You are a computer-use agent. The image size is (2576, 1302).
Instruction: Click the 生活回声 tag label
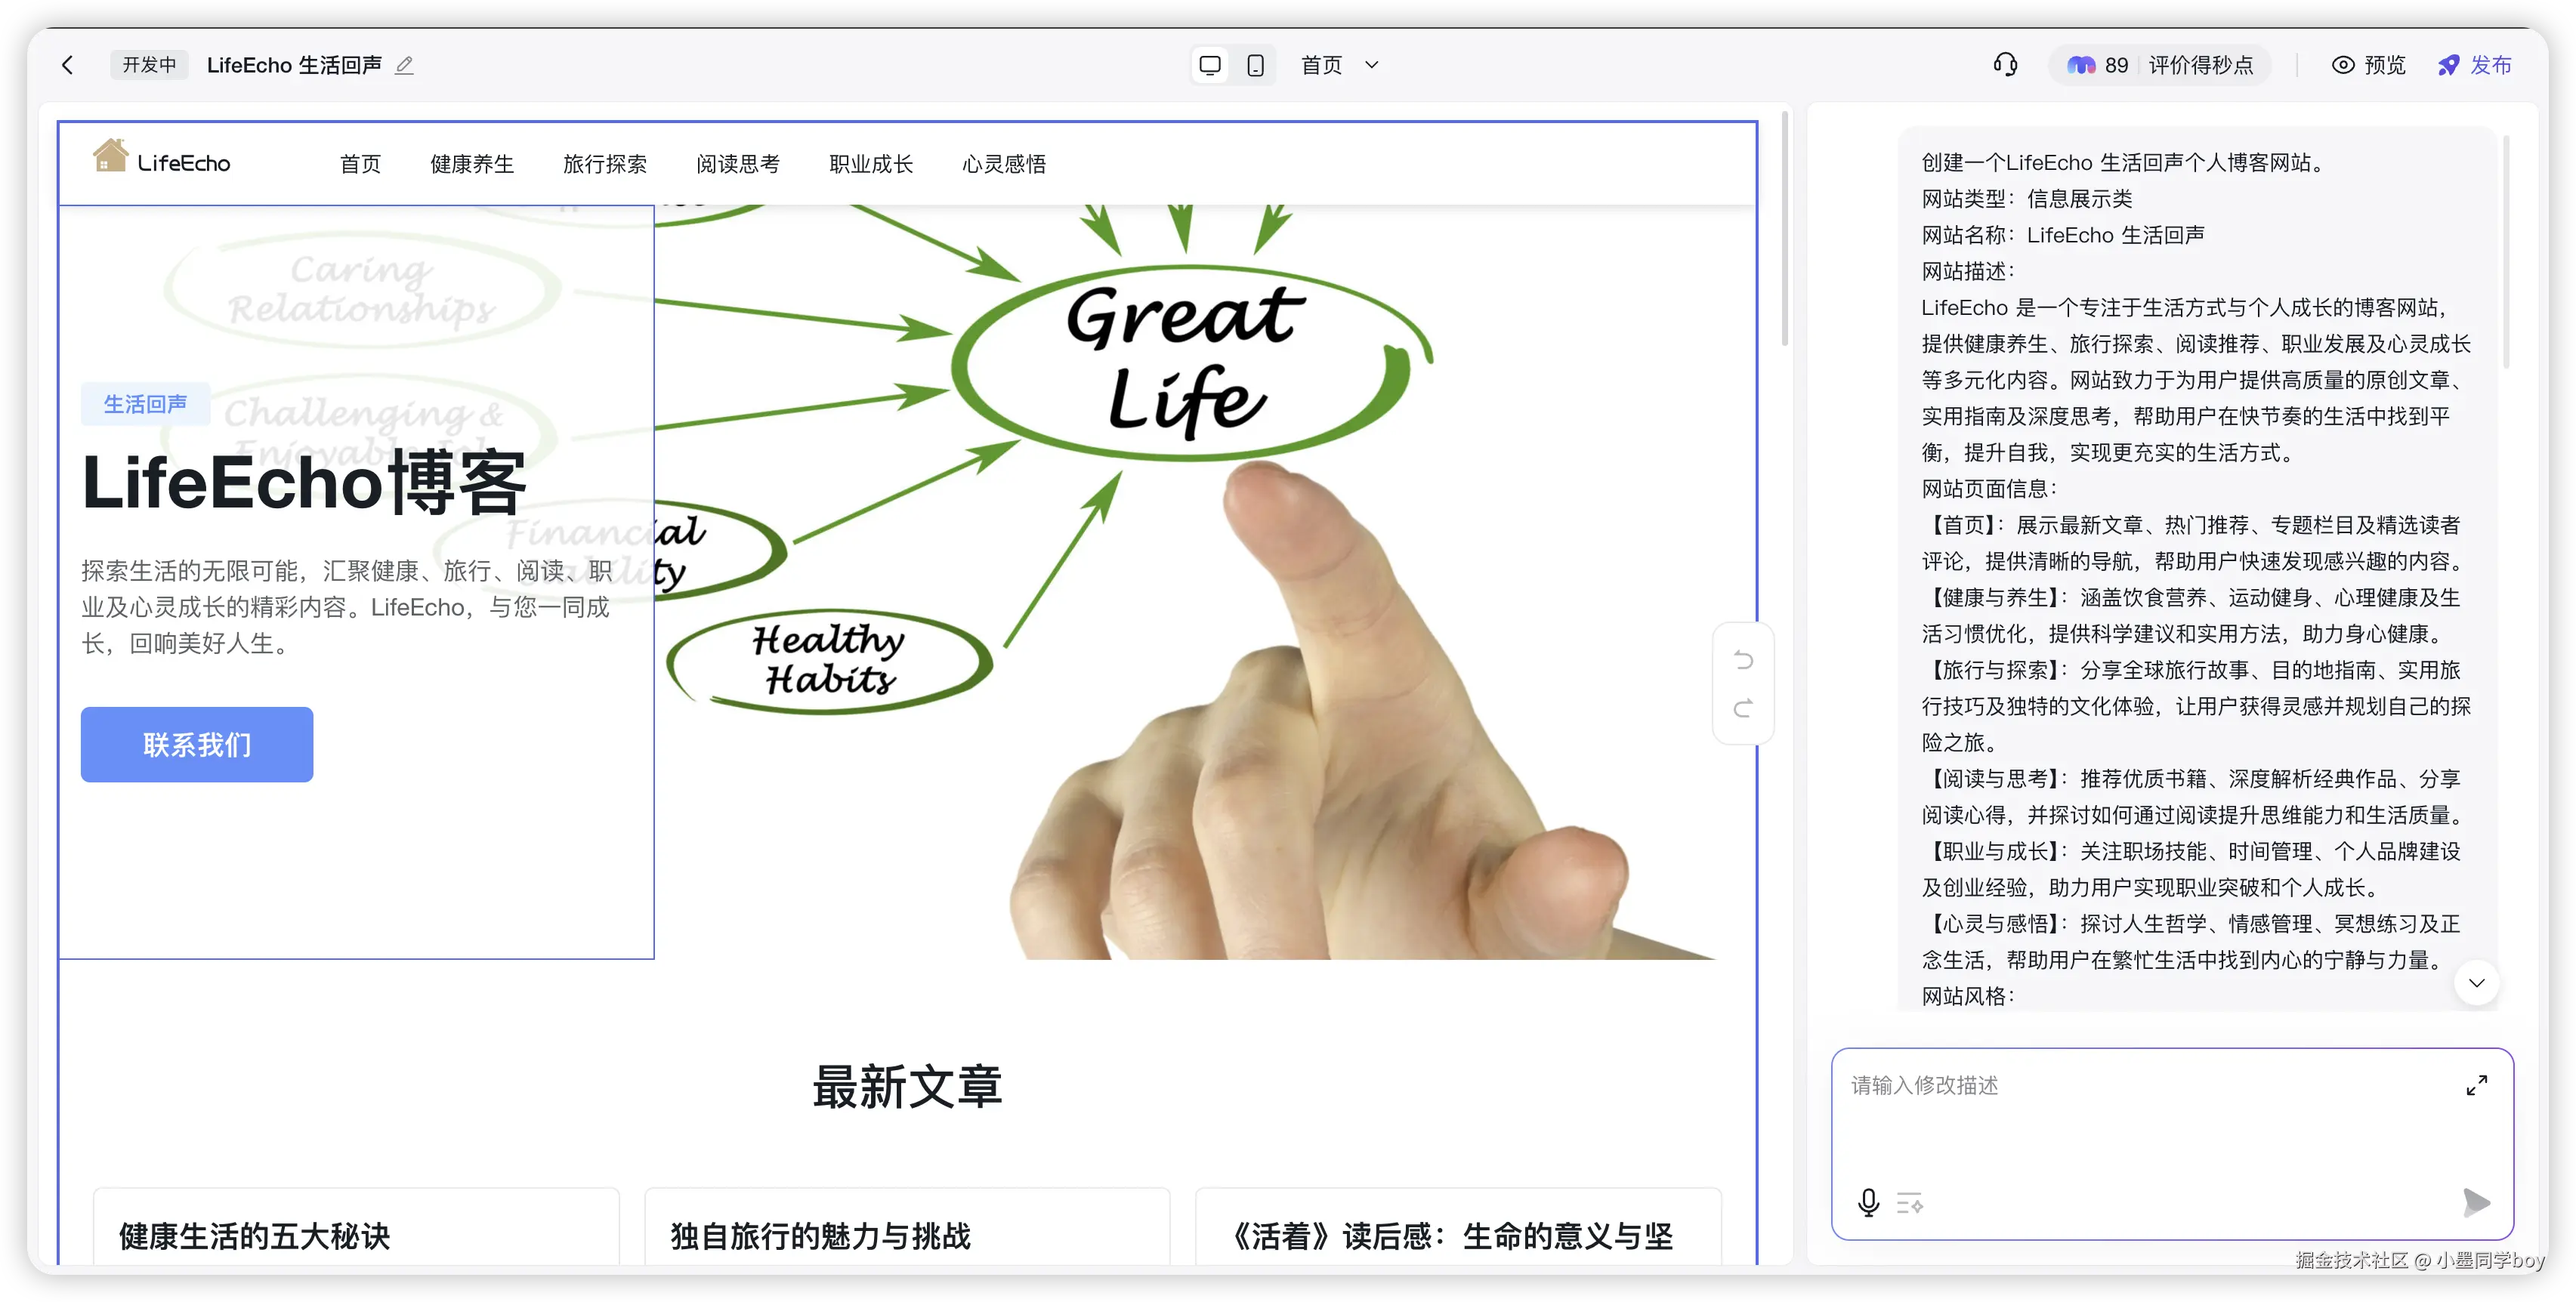(145, 404)
